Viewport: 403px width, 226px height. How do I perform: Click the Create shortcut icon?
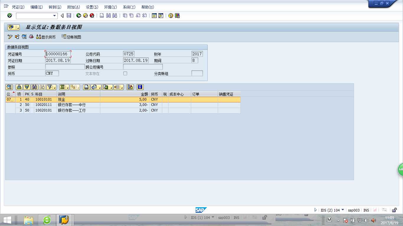[161, 16]
